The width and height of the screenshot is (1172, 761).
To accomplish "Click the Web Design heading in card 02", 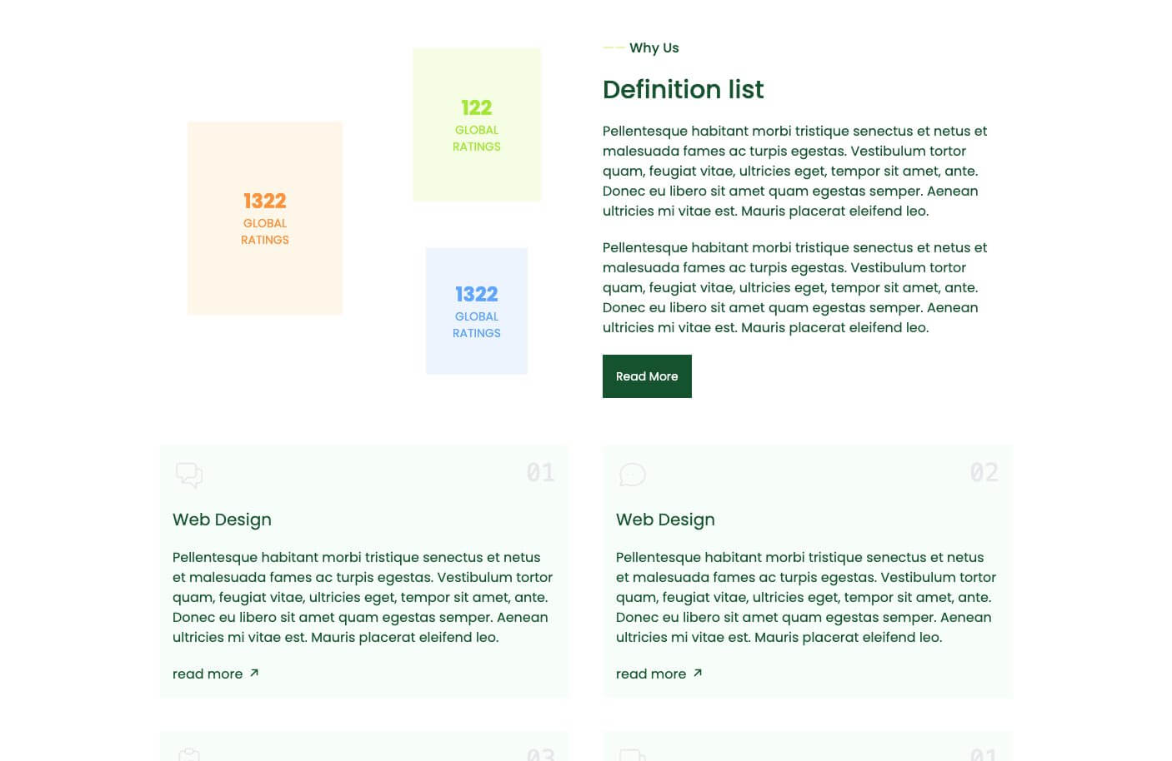I will tap(665, 520).
